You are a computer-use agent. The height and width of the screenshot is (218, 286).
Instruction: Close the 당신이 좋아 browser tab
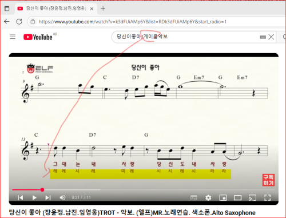(92, 9)
